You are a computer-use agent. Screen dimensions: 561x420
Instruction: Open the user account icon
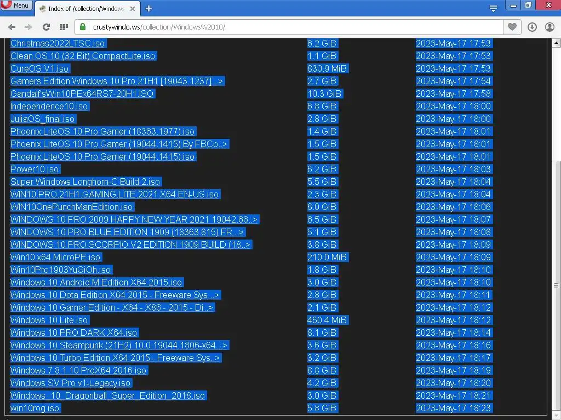coord(549,27)
